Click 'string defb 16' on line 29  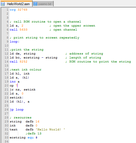(x=25, y=122)
